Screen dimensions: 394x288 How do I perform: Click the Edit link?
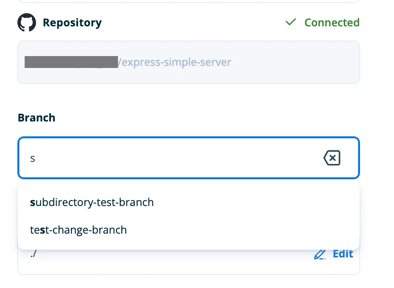(x=342, y=254)
